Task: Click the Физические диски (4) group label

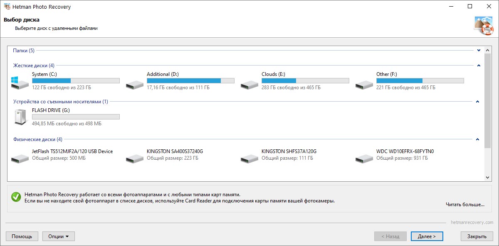Action: tap(38, 139)
